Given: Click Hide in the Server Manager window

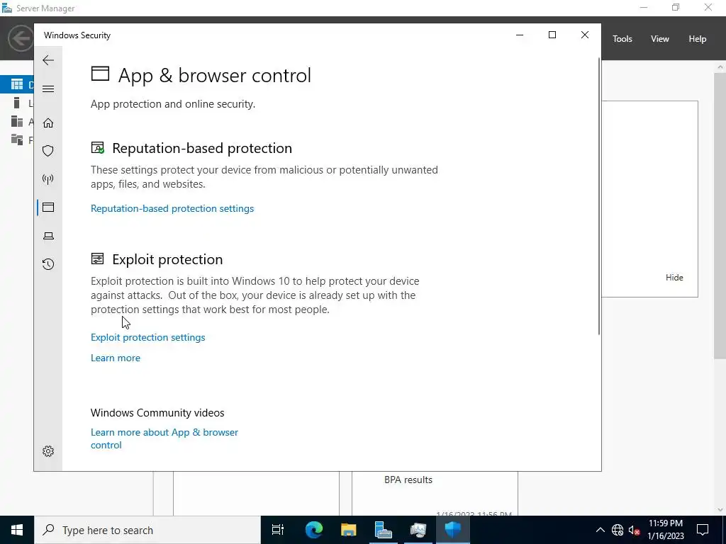Looking at the screenshot, I should coord(674,278).
